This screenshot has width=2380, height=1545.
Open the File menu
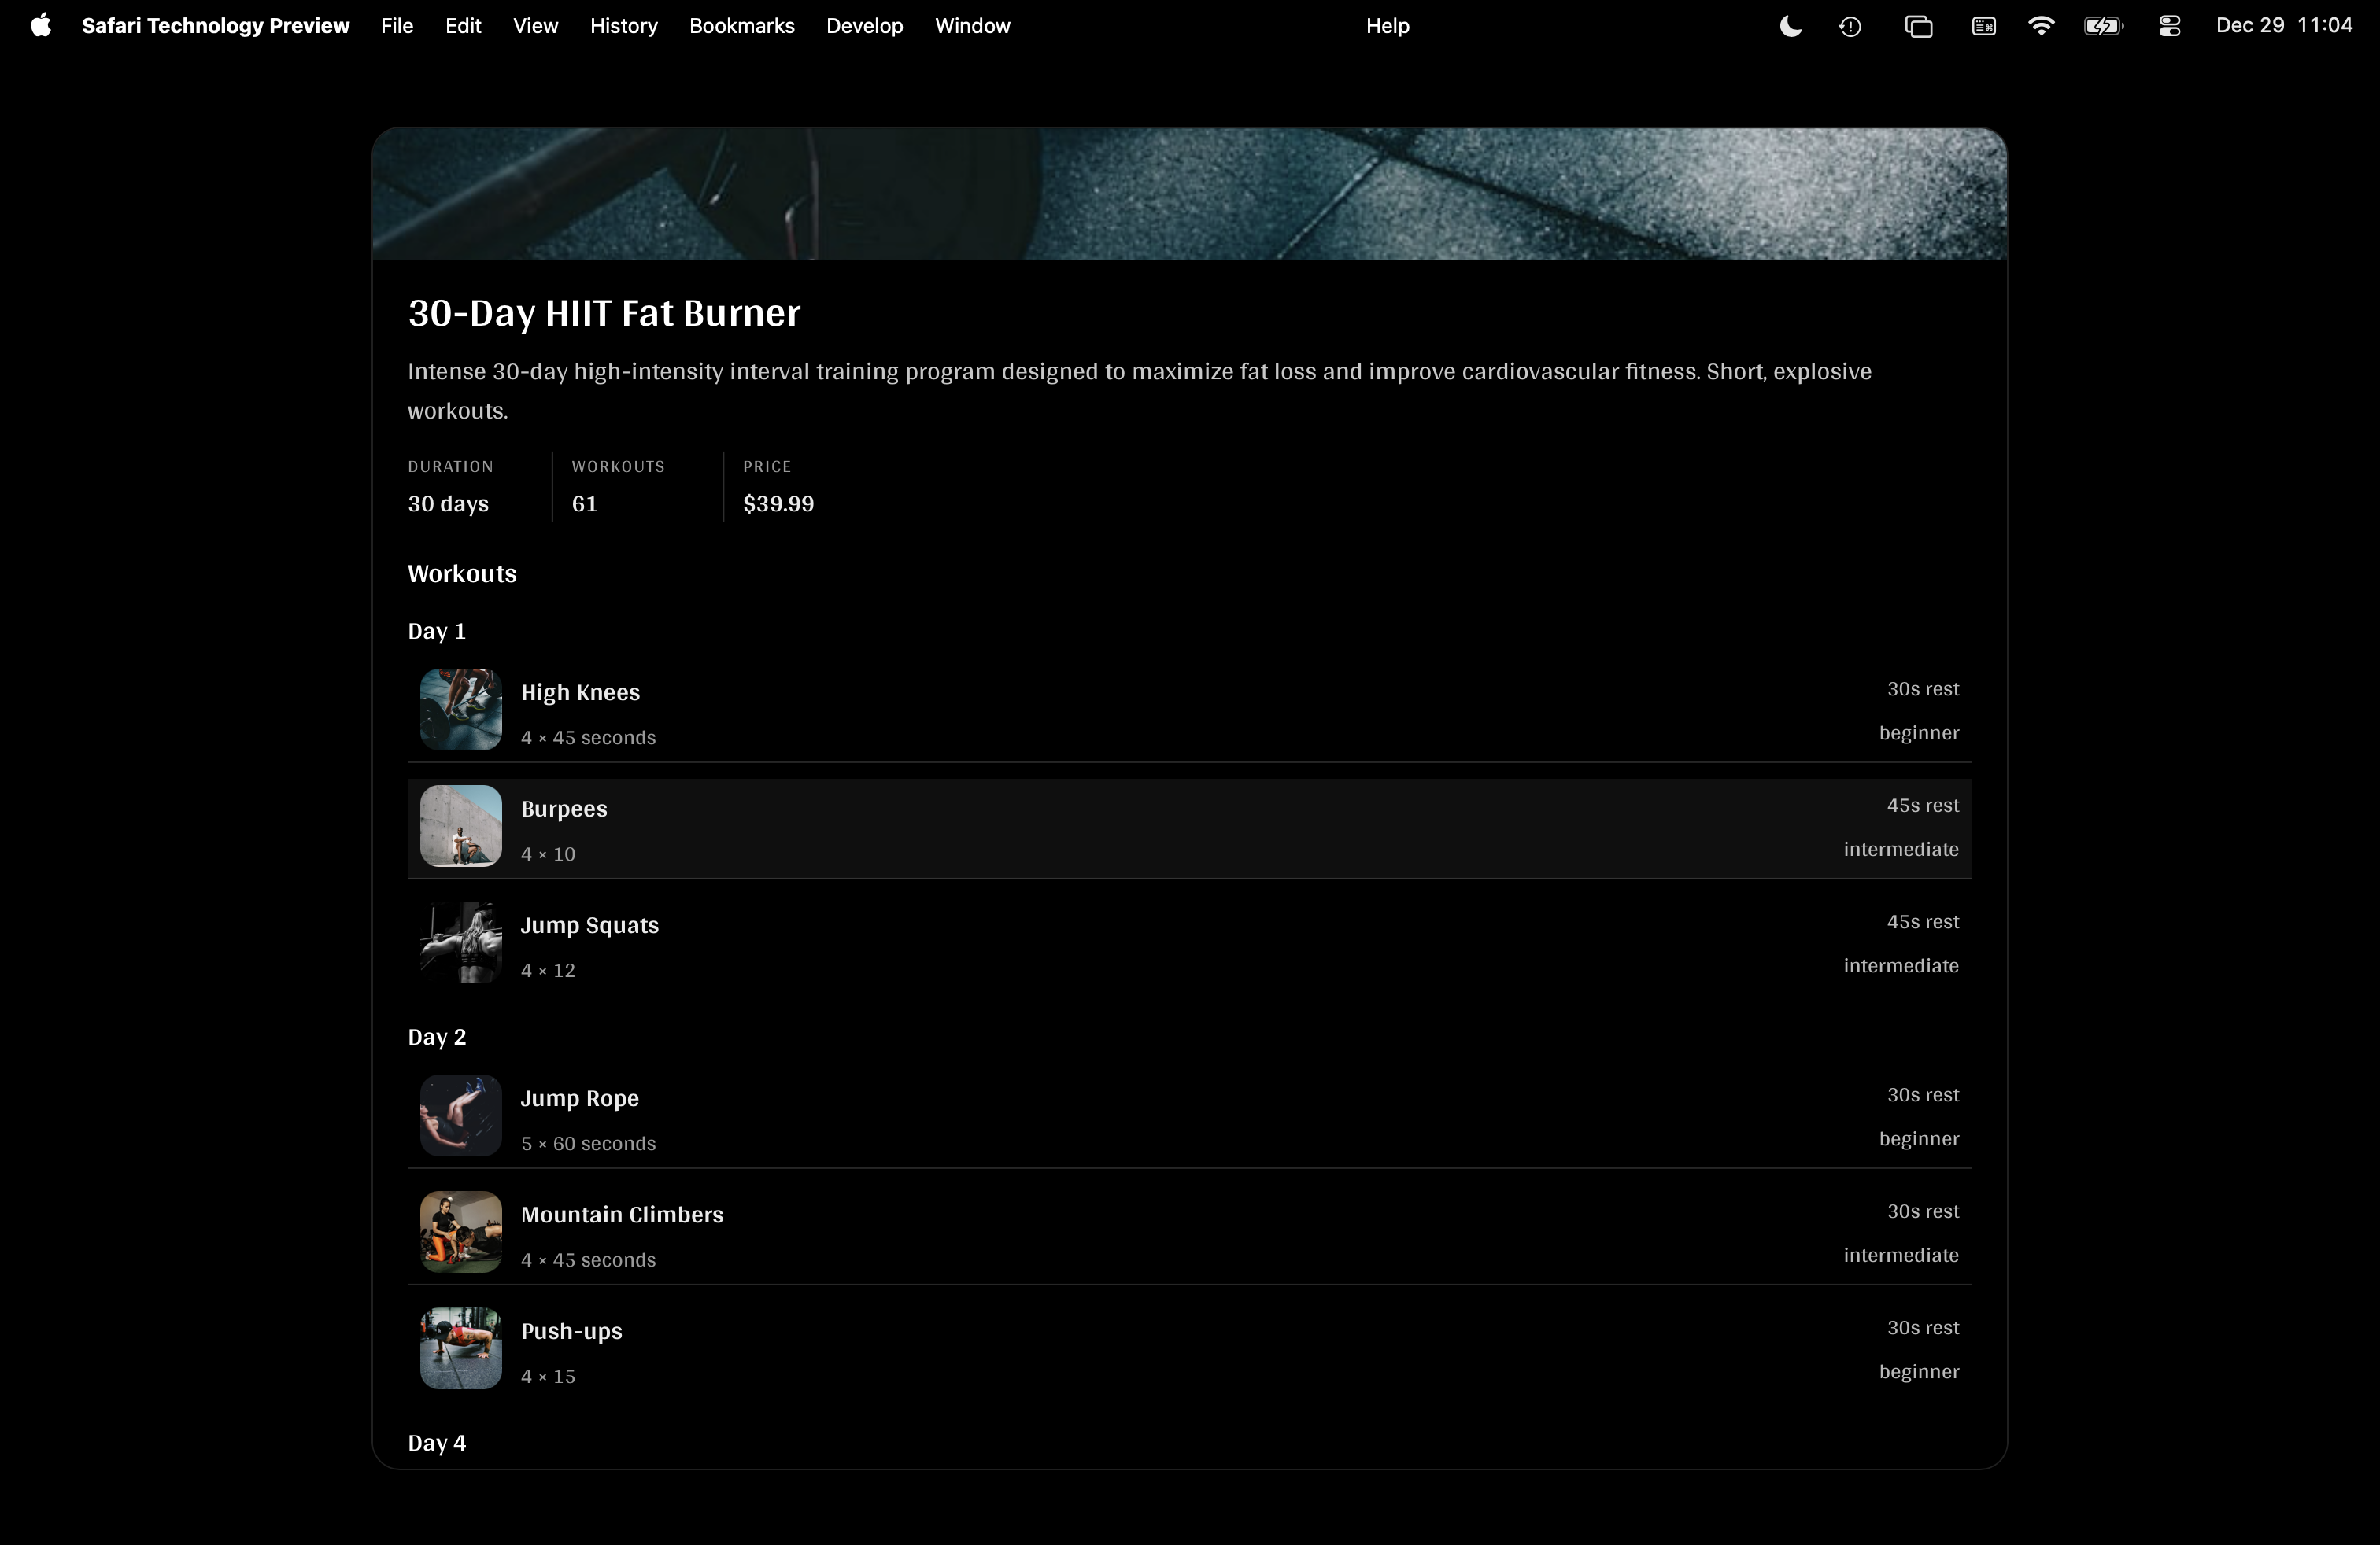[x=396, y=26]
